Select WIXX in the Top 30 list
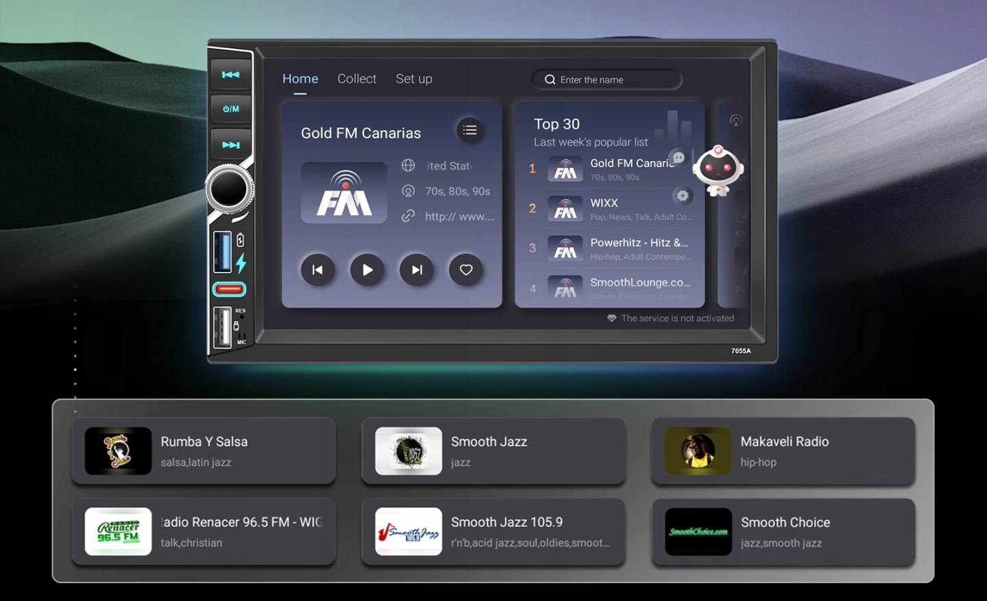987x601 pixels. click(611, 208)
